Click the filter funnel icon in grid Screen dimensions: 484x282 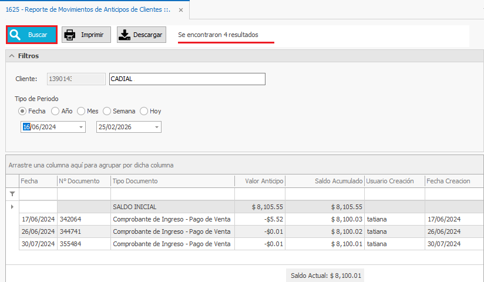click(12, 193)
